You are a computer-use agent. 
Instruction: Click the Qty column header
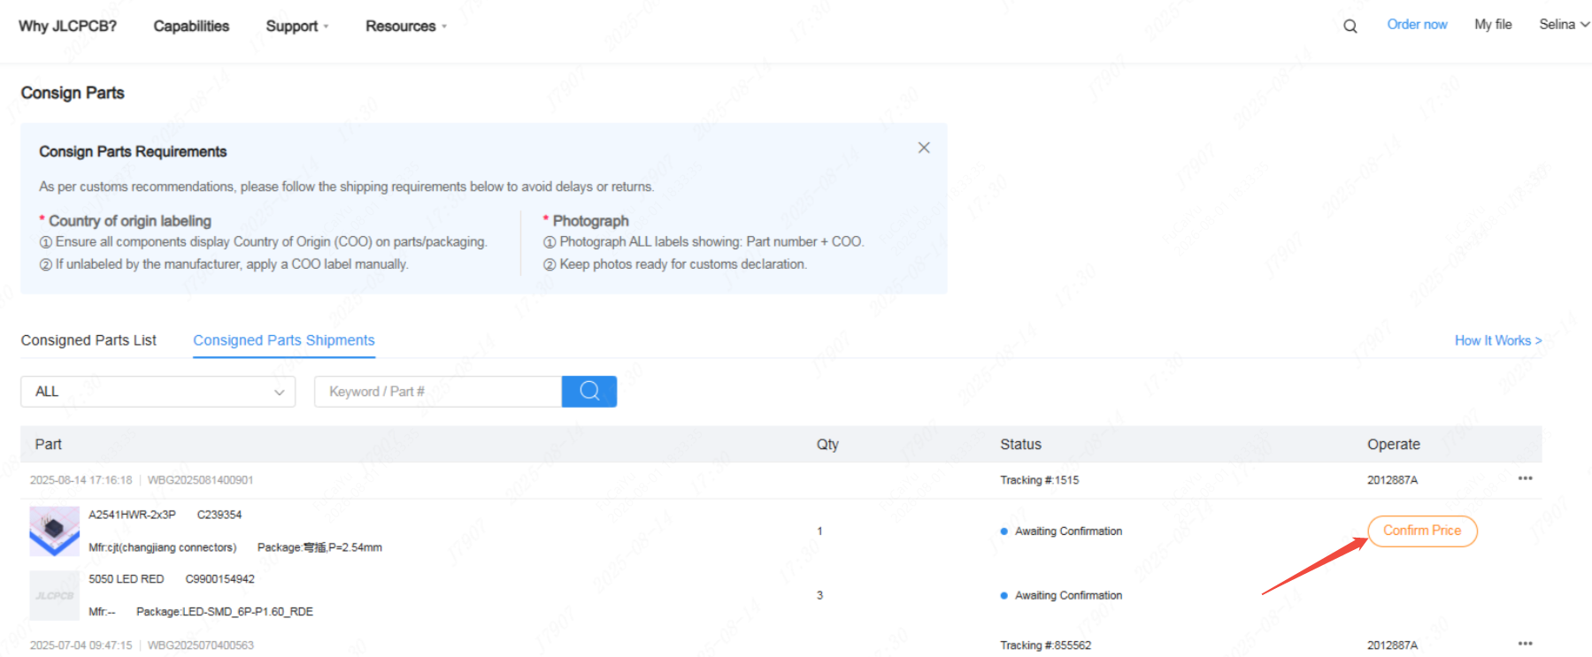coord(827,445)
